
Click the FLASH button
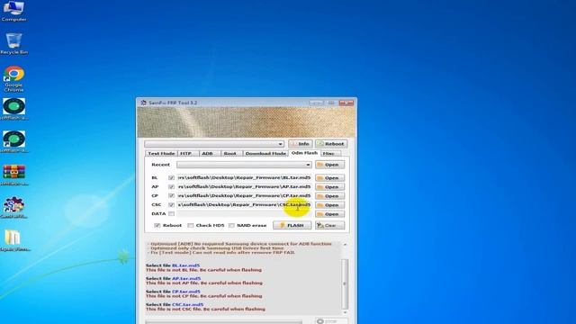(x=292, y=225)
